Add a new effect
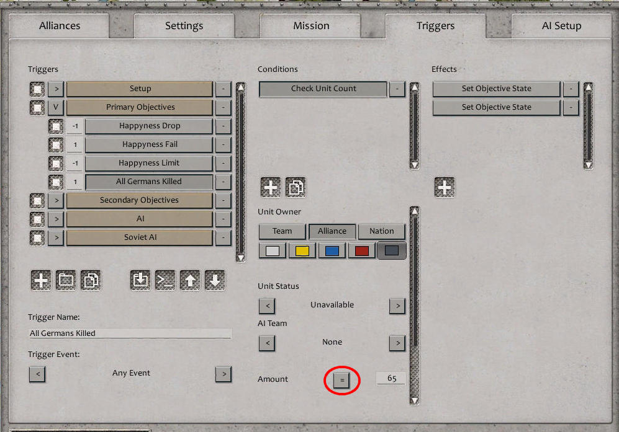The image size is (619, 432). point(445,187)
